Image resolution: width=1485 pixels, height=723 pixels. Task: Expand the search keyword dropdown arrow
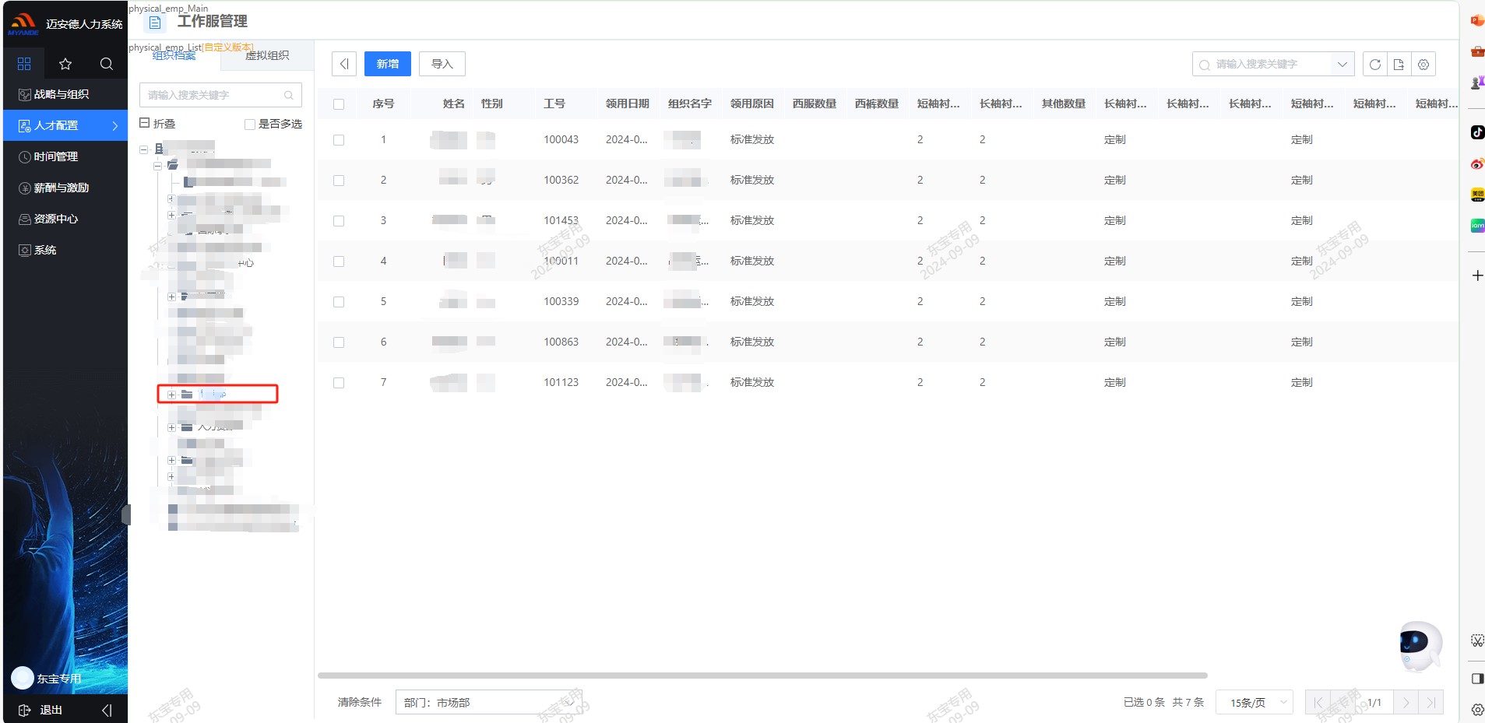(x=1342, y=65)
